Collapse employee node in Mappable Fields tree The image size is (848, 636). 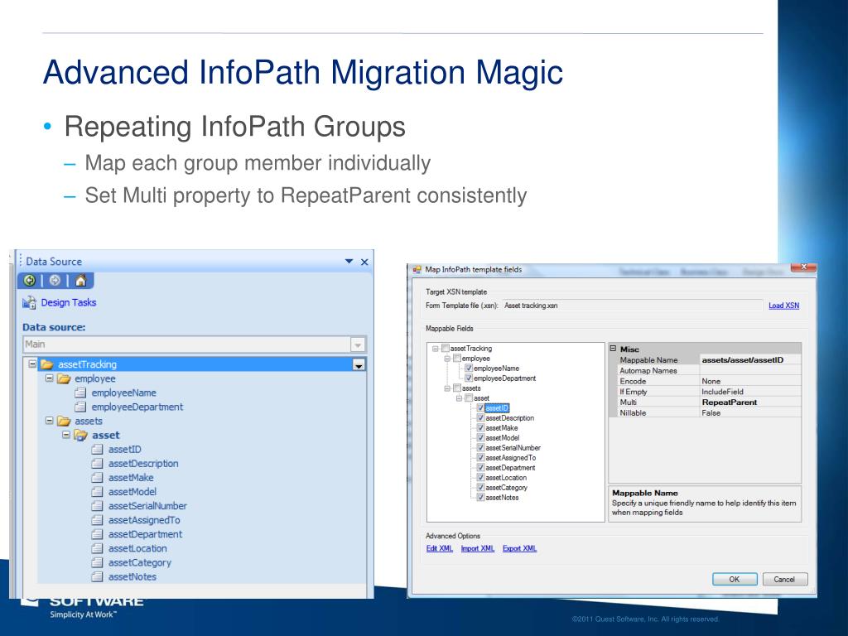tap(447, 359)
